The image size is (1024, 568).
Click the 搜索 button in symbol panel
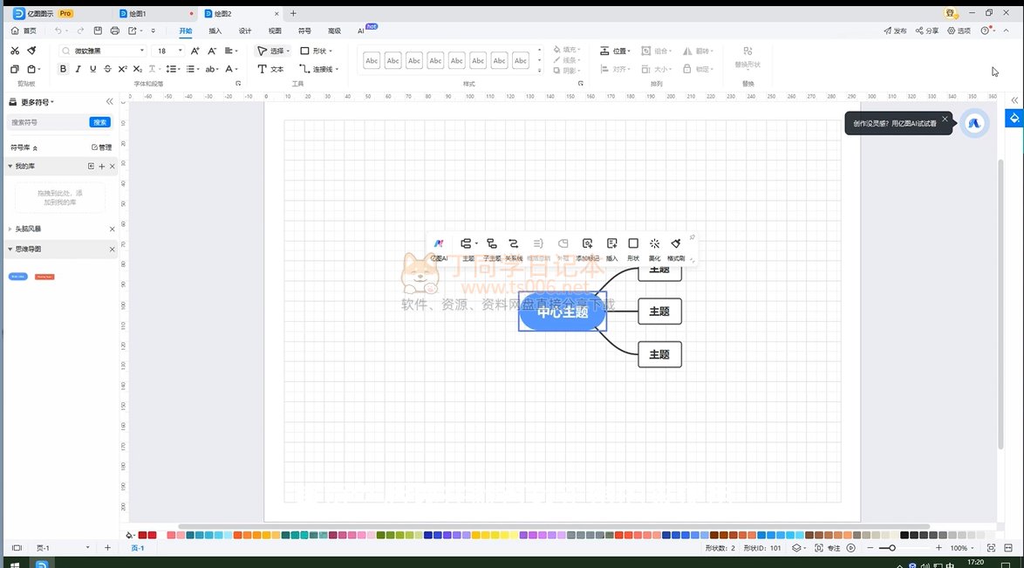pyautogui.click(x=100, y=122)
